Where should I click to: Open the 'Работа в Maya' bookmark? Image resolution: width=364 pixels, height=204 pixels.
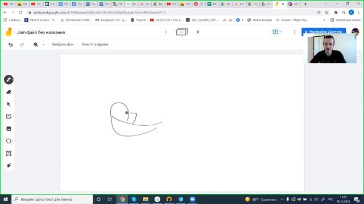(x=40, y=20)
